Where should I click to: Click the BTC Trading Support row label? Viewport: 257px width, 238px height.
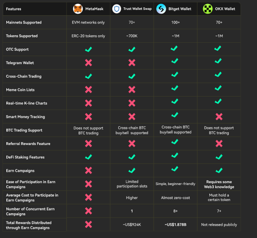pyautogui.click(x=24, y=130)
